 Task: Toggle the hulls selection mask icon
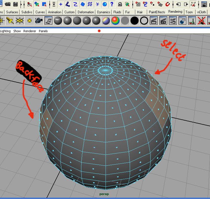point(90,4)
